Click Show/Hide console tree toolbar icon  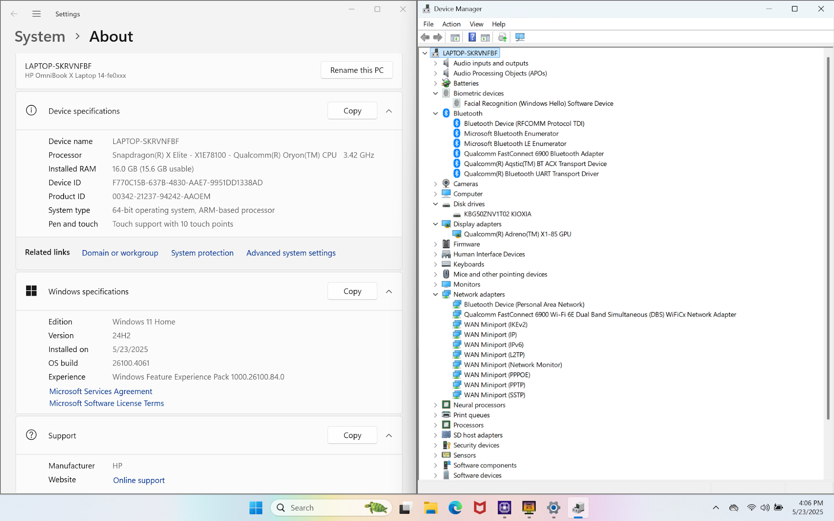tap(455, 37)
